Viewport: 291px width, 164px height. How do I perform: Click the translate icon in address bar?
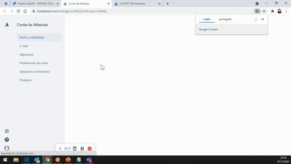[257, 11]
